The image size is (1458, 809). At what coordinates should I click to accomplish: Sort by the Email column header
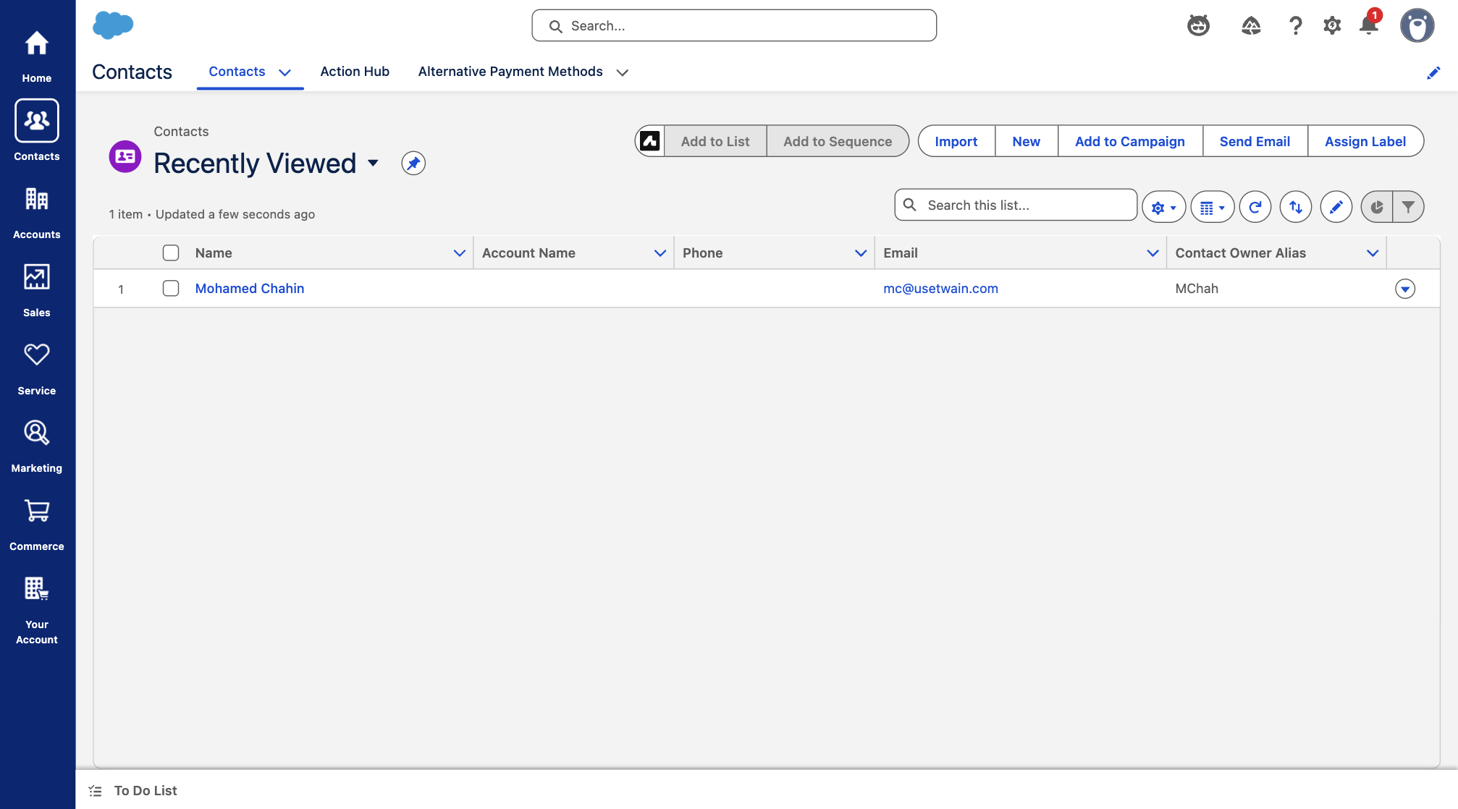(x=901, y=253)
